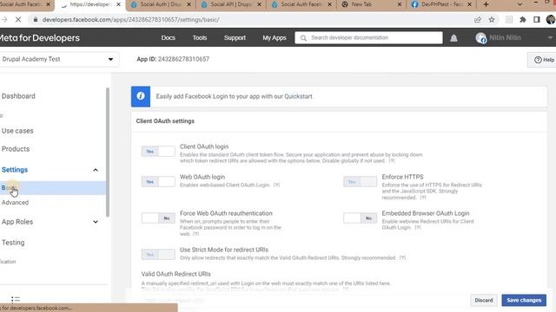The width and height of the screenshot is (556, 312).
Task: Close the New Tab browser tab
Action: pos(400,4)
